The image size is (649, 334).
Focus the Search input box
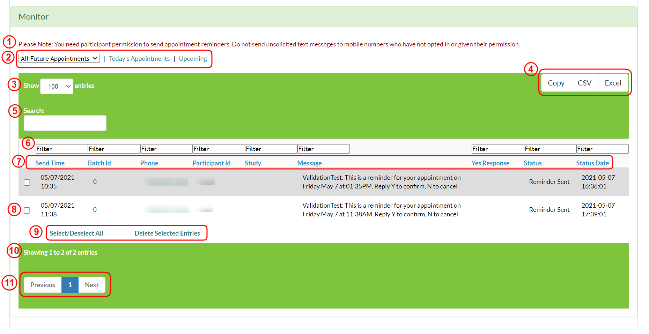click(65, 123)
